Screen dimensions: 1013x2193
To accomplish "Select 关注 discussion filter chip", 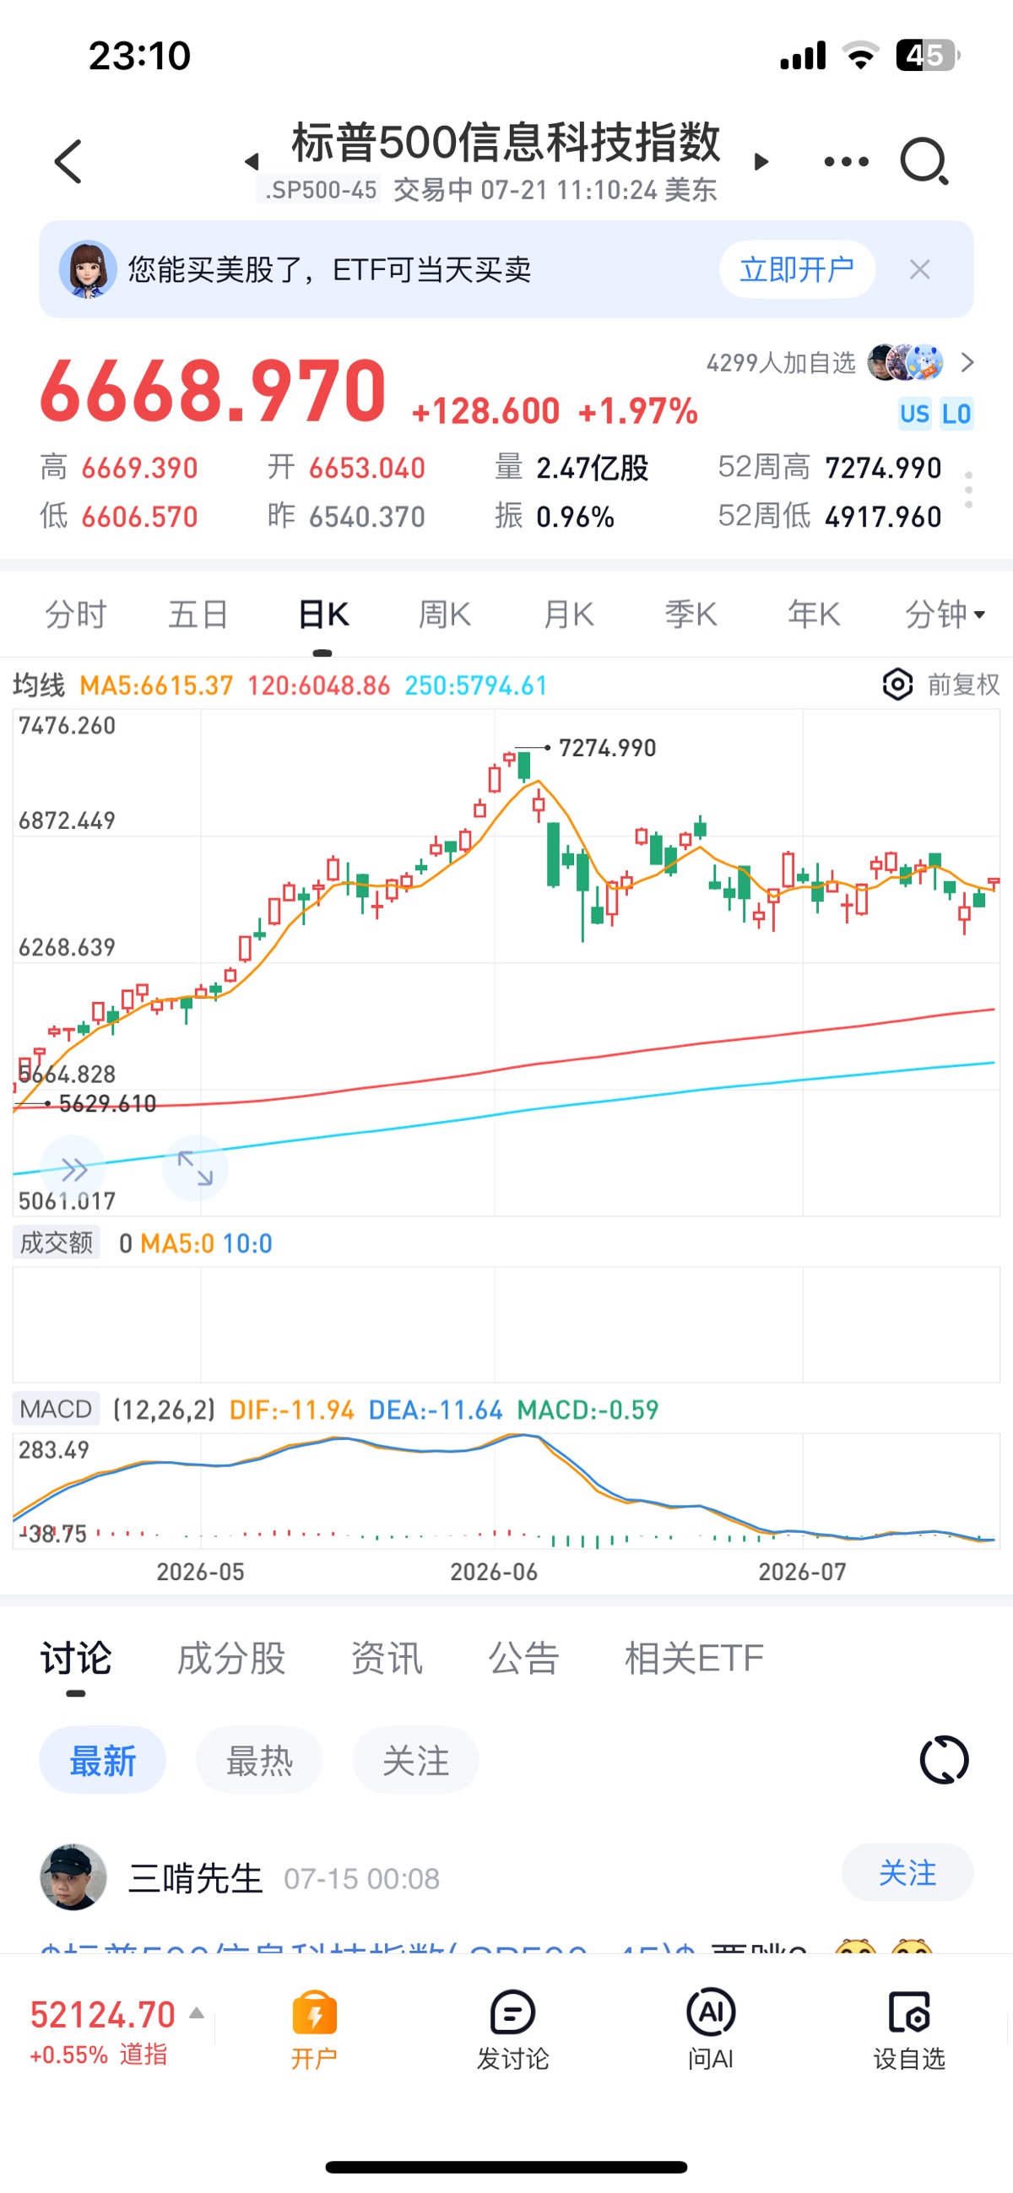I will point(415,1760).
